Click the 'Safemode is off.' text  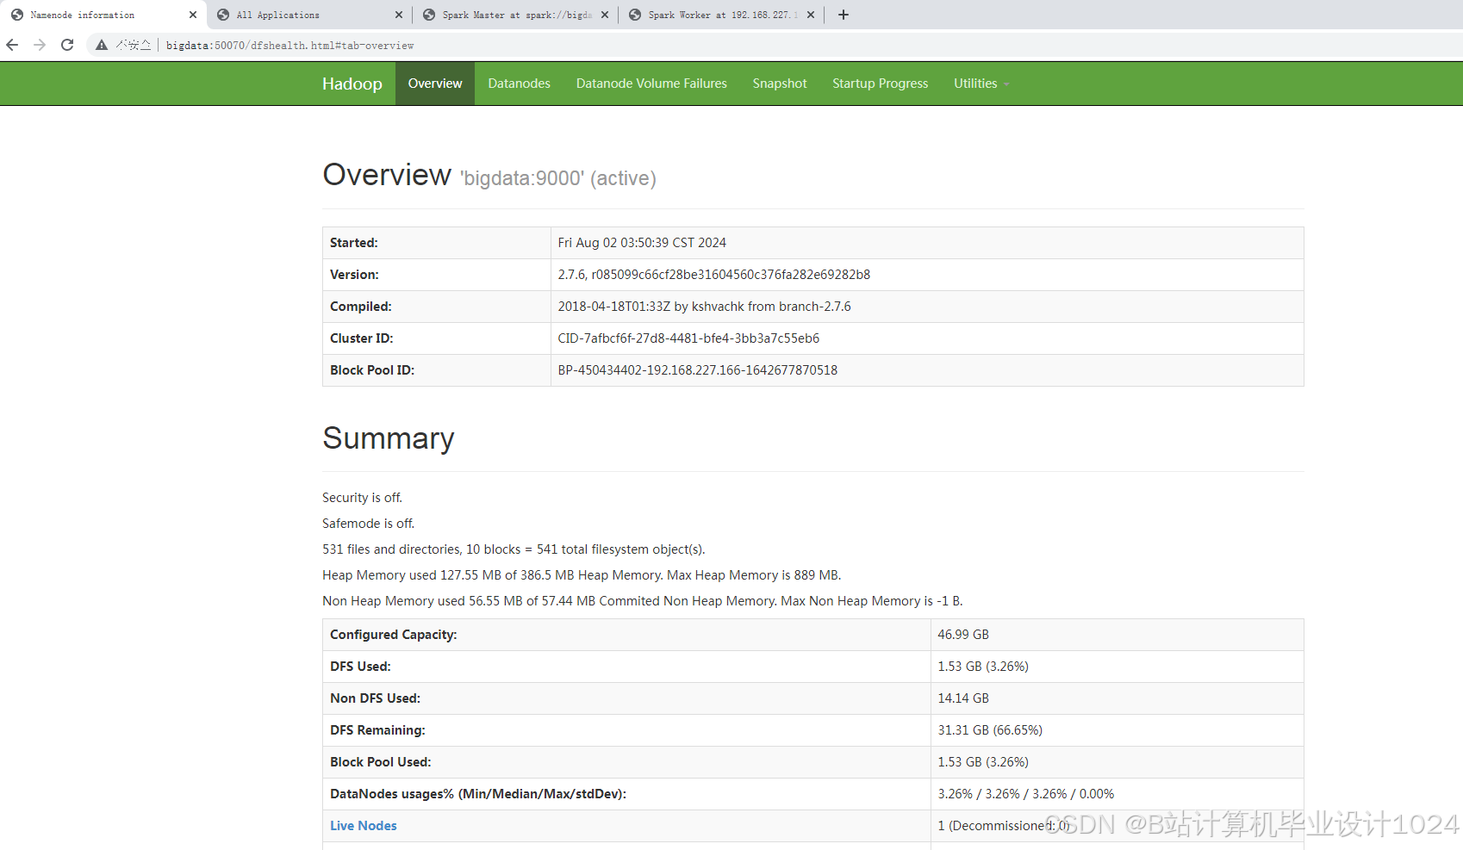tap(369, 524)
